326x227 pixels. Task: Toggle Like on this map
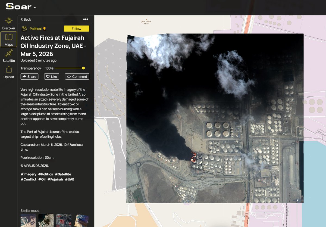[51, 76]
